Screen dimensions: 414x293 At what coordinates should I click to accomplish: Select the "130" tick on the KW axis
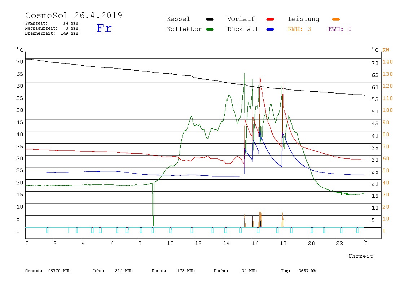[388, 74]
